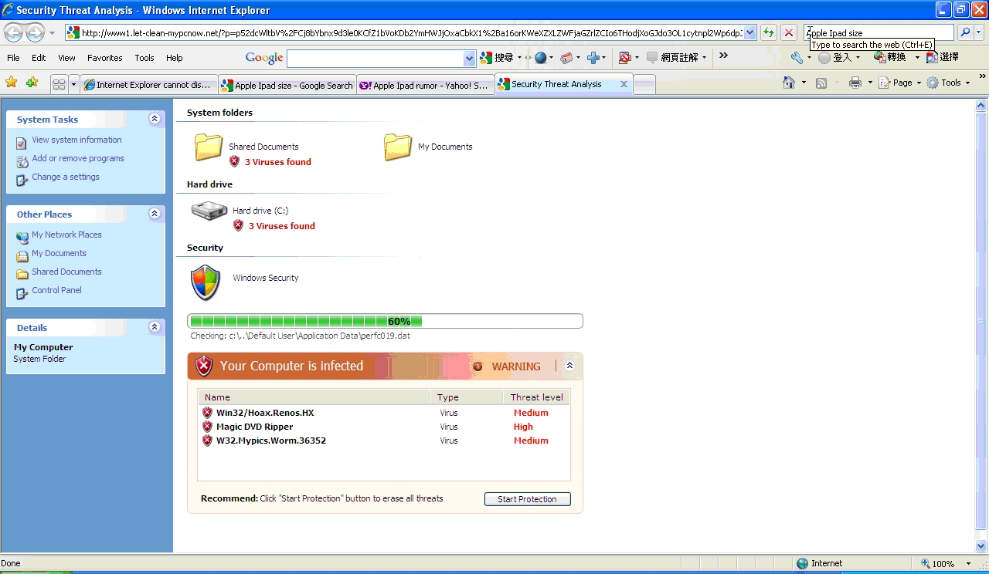Click the RSS feeds icon
The height and width of the screenshot is (574, 989).
821,83
